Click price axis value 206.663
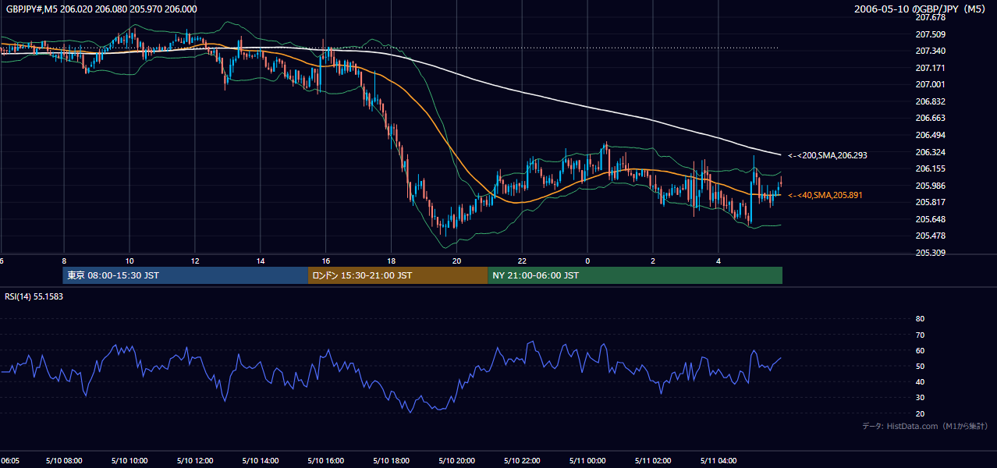The image size is (997, 468). coord(931,118)
